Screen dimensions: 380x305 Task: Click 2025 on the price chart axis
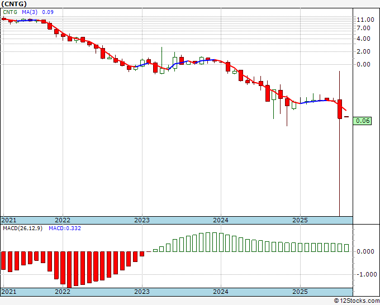[x=300, y=220]
